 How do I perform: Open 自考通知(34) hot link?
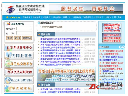point(108,71)
